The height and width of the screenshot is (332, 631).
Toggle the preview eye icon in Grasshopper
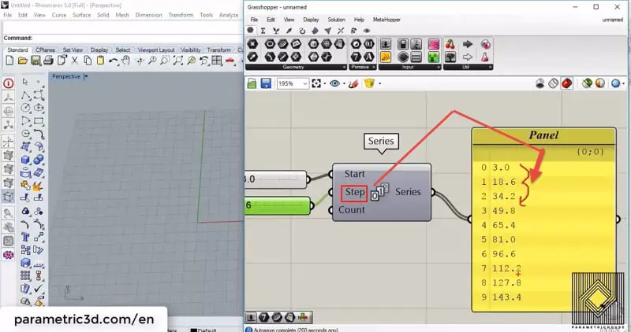coord(335,83)
